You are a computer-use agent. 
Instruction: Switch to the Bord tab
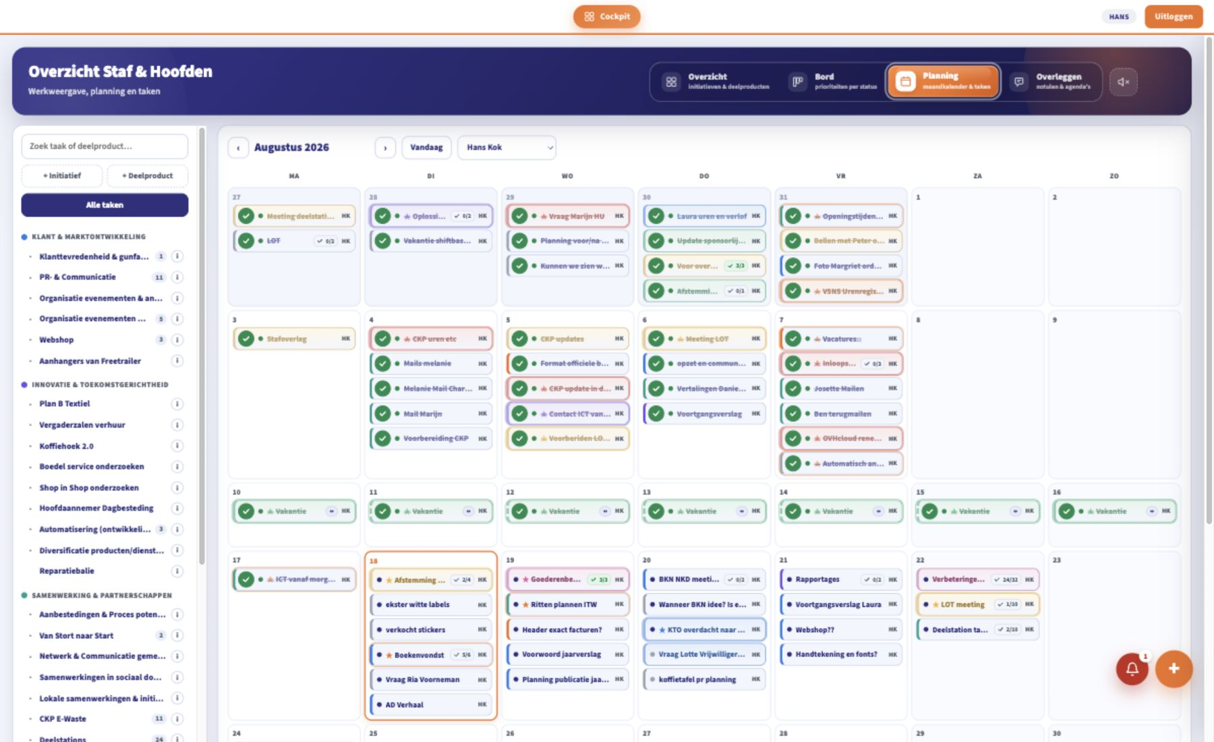834,82
